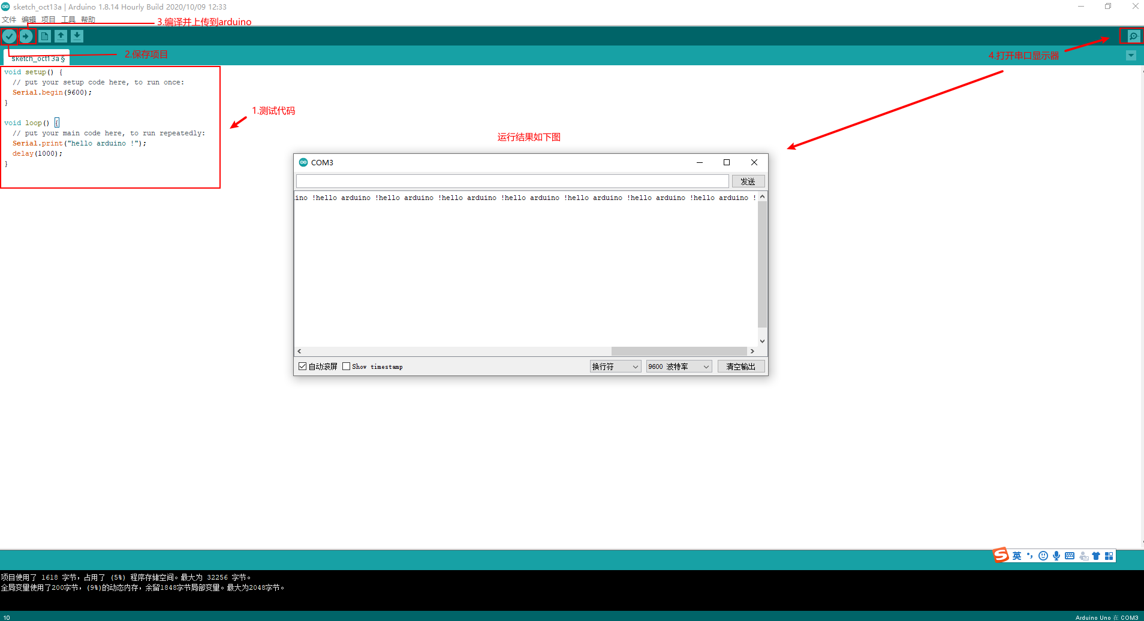Click the Arduino logo in COM3 title bar
Viewport: 1144px width, 621px height.
pyautogui.click(x=303, y=162)
